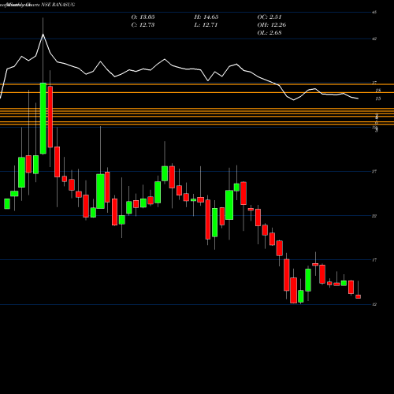Viewport: 394px width, 394px height.
Task: Click the white indicator line's highest peak
Action: coord(43,34)
